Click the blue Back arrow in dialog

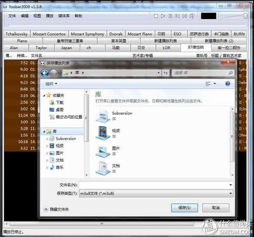pos(45,73)
